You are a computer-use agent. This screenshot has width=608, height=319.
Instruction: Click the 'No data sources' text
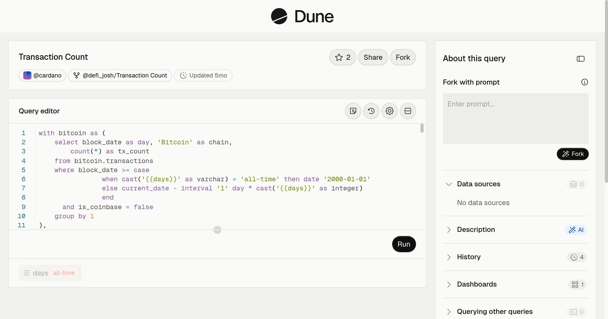(483, 203)
